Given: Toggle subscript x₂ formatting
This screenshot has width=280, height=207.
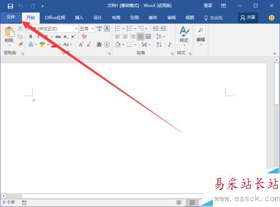Looking at the screenshot, I should [x=66, y=37].
